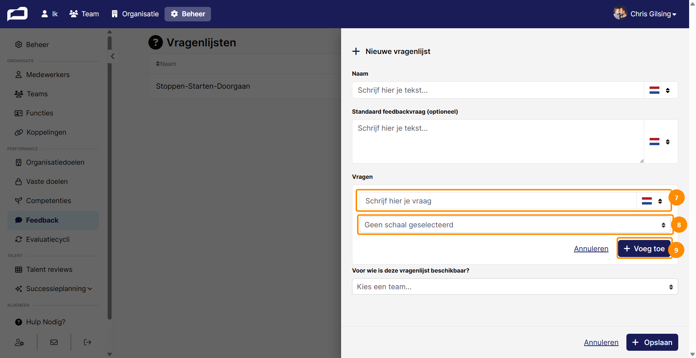
Task: Click the Opslaan button
Action: click(x=652, y=342)
